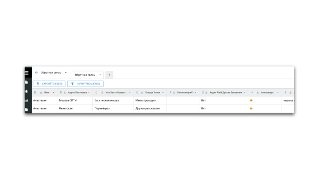This screenshot has height=179, width=319.
Task: Click the heart-eyes emoji in second row
Action: (x=251, y=108)
